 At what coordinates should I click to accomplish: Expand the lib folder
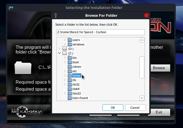coord(65,80)
